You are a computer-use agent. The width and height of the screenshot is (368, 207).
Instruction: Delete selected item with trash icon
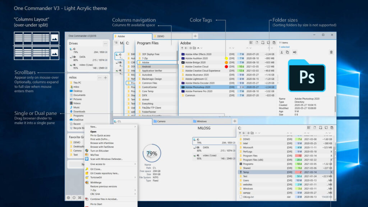pos(331,52)
